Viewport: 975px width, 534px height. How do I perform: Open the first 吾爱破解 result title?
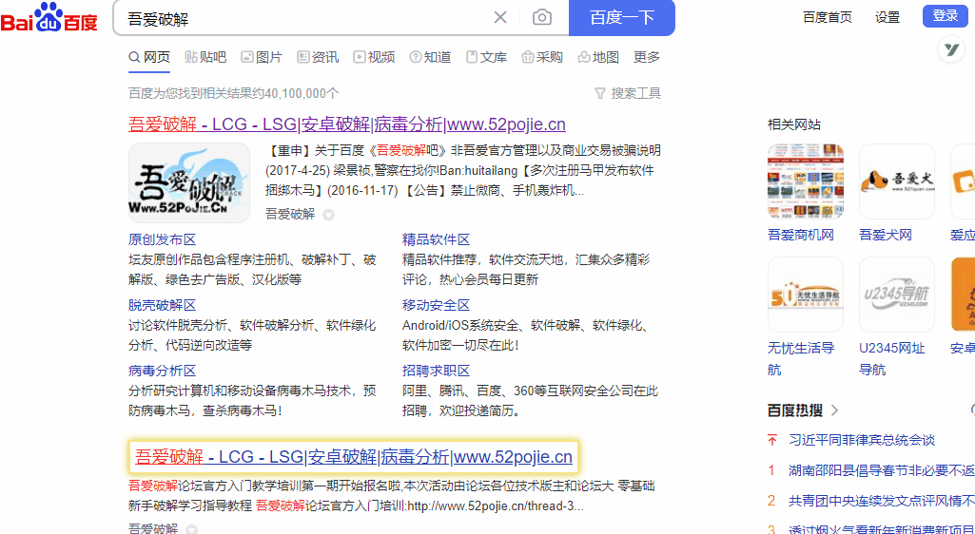(x=347, y=124)
